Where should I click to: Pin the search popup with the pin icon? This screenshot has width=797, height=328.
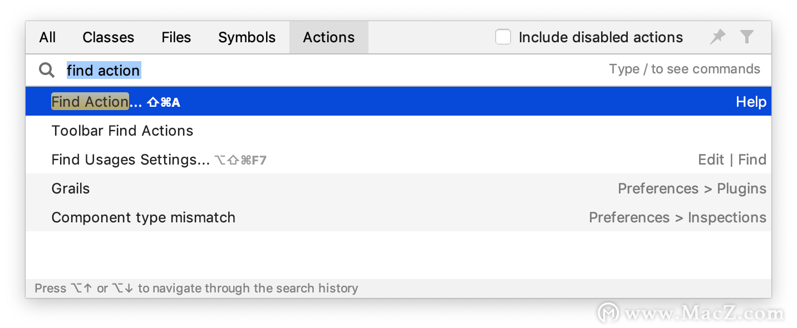pyautogui.click(x=718, y=37)
